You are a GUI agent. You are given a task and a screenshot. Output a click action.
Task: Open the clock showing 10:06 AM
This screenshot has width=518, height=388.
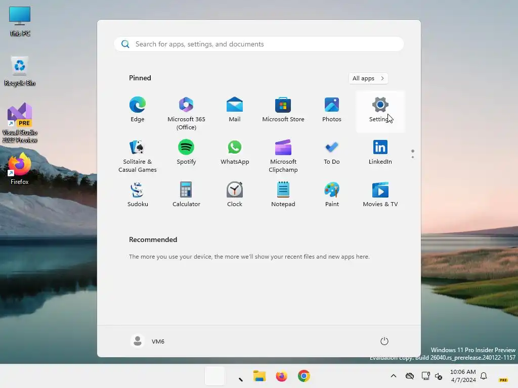point(463,376)
